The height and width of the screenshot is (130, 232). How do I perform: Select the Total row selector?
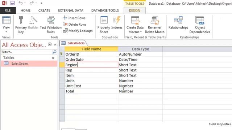coord(62,91)
